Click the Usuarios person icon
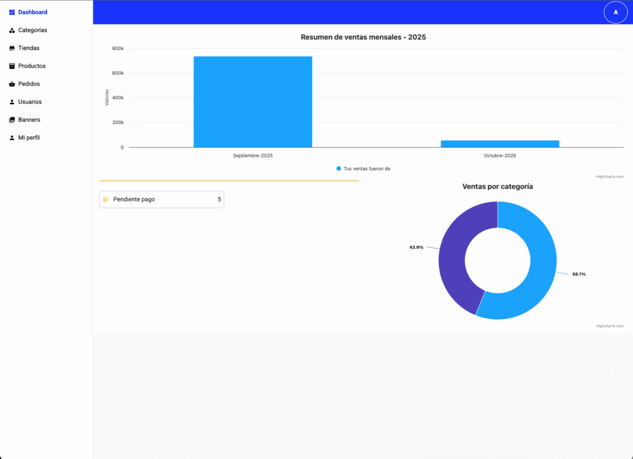This screenshot has height=459, width=633. tap(12, 102)
